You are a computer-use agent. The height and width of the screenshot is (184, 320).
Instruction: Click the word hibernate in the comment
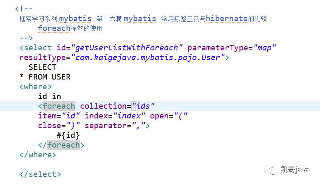227,19
